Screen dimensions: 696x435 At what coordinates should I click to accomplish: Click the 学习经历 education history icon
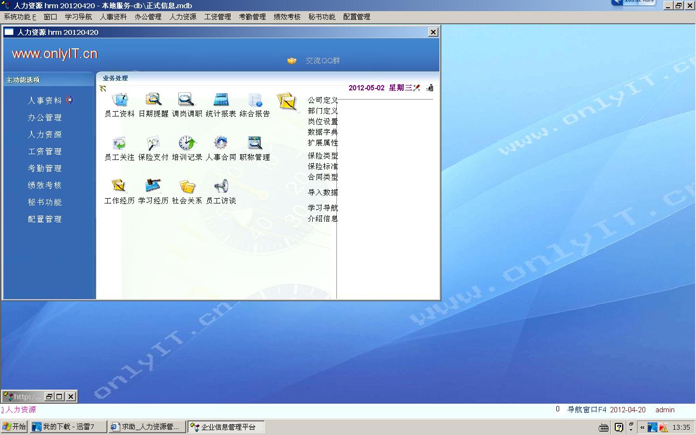point(153,188)
